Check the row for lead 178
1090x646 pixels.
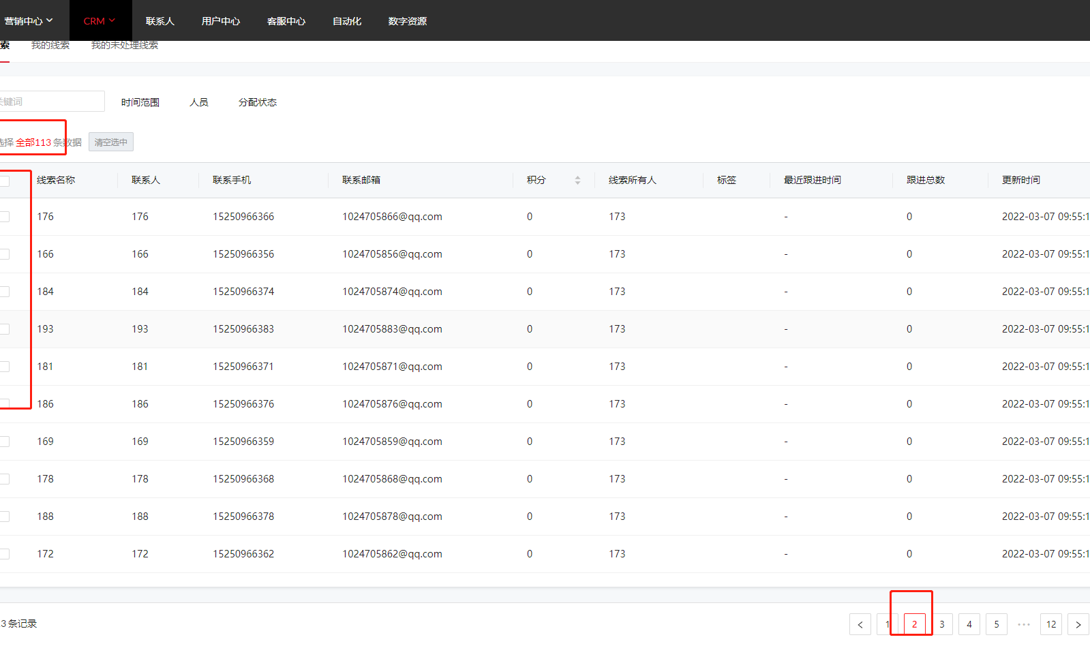tap(5, 479)
